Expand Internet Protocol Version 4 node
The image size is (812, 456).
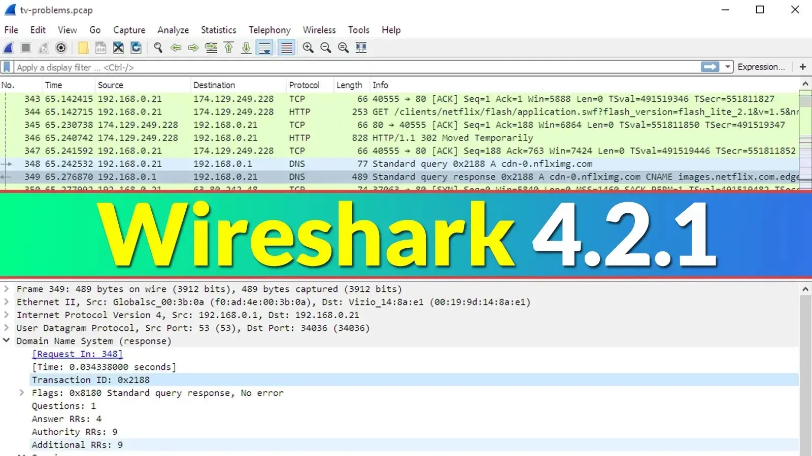click(x=7, y=315)
